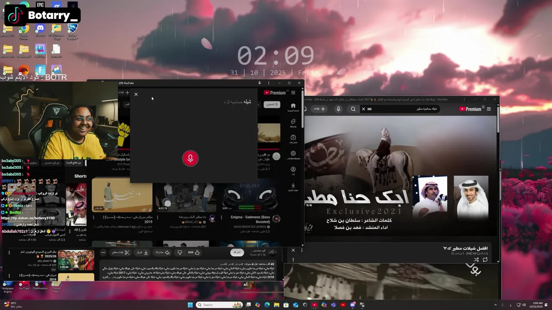
Task: Show hidden system tray icons chevron
Action: pos(495,305)
